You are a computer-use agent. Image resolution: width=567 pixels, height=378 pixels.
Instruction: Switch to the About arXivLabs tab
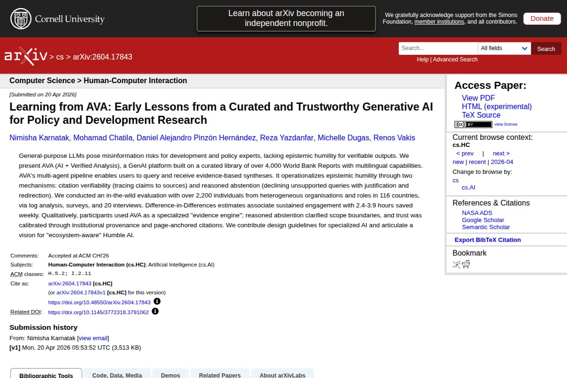283,374
